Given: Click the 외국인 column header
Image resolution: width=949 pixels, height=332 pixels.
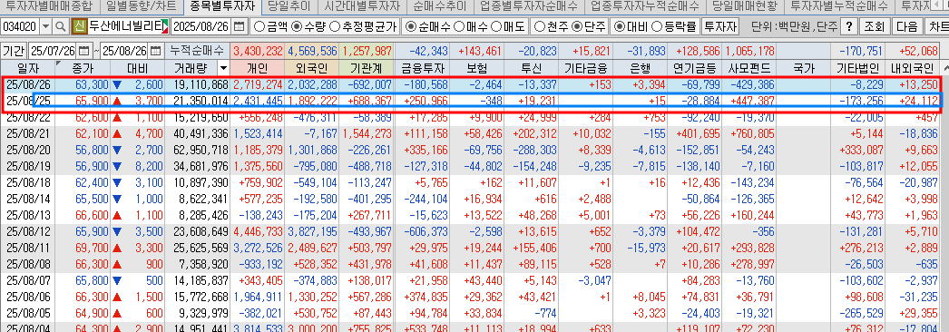Looking at the screenshot, I should coord(313,68).
